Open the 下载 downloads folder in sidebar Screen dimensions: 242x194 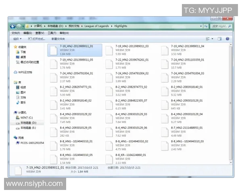coord(23,52)
